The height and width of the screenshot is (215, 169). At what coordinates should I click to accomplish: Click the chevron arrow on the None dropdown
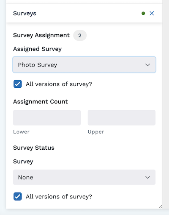click(147, 177)
